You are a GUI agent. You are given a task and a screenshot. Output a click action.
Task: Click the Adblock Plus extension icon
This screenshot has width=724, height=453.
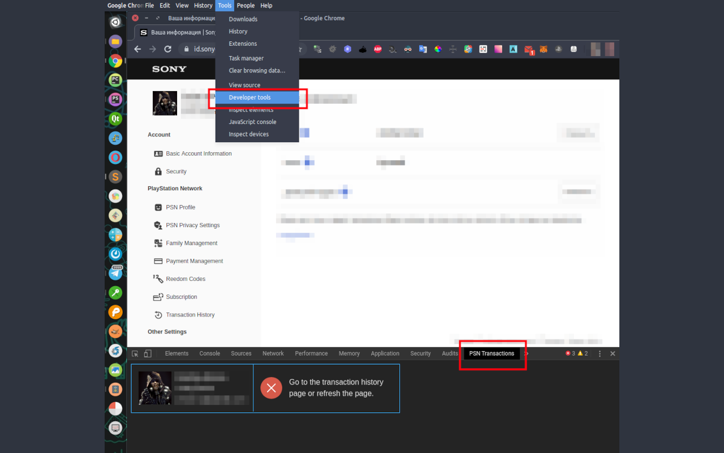378,49
